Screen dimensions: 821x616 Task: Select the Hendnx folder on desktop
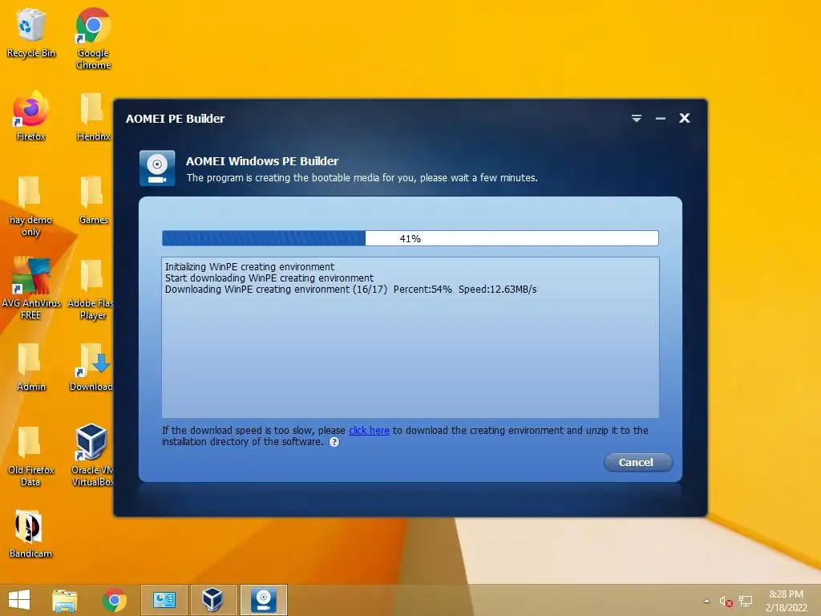(93, 115)
